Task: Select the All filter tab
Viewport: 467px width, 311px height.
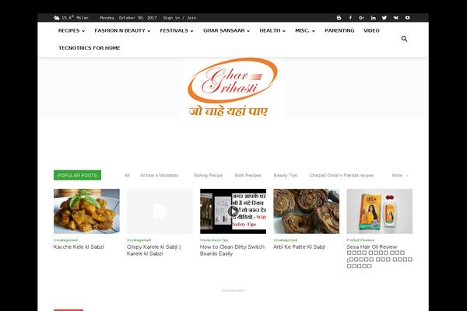Action: 127,175
